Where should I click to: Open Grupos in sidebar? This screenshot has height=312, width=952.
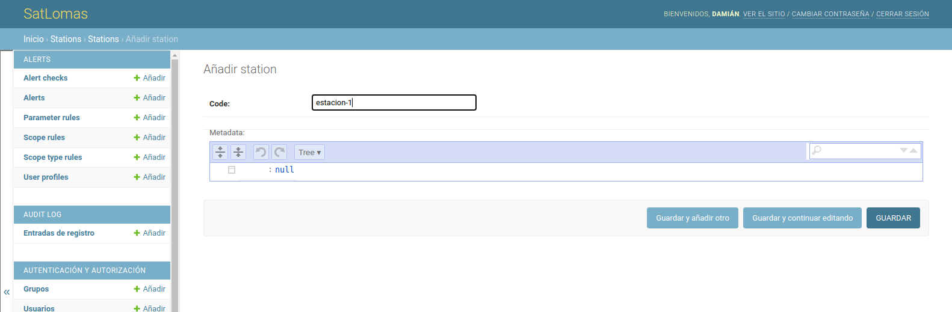(x=36, y=289)
